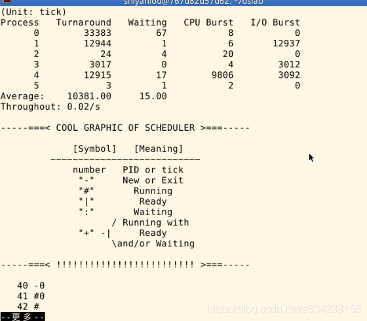Click the exclamation marks banner line
Screen dimensions: 367x321
click(125, 265)
